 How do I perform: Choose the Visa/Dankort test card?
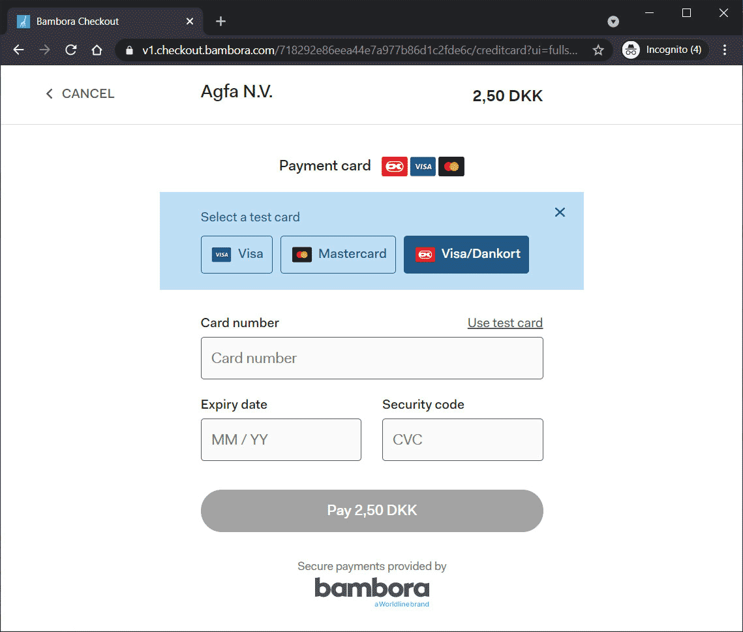466,255
